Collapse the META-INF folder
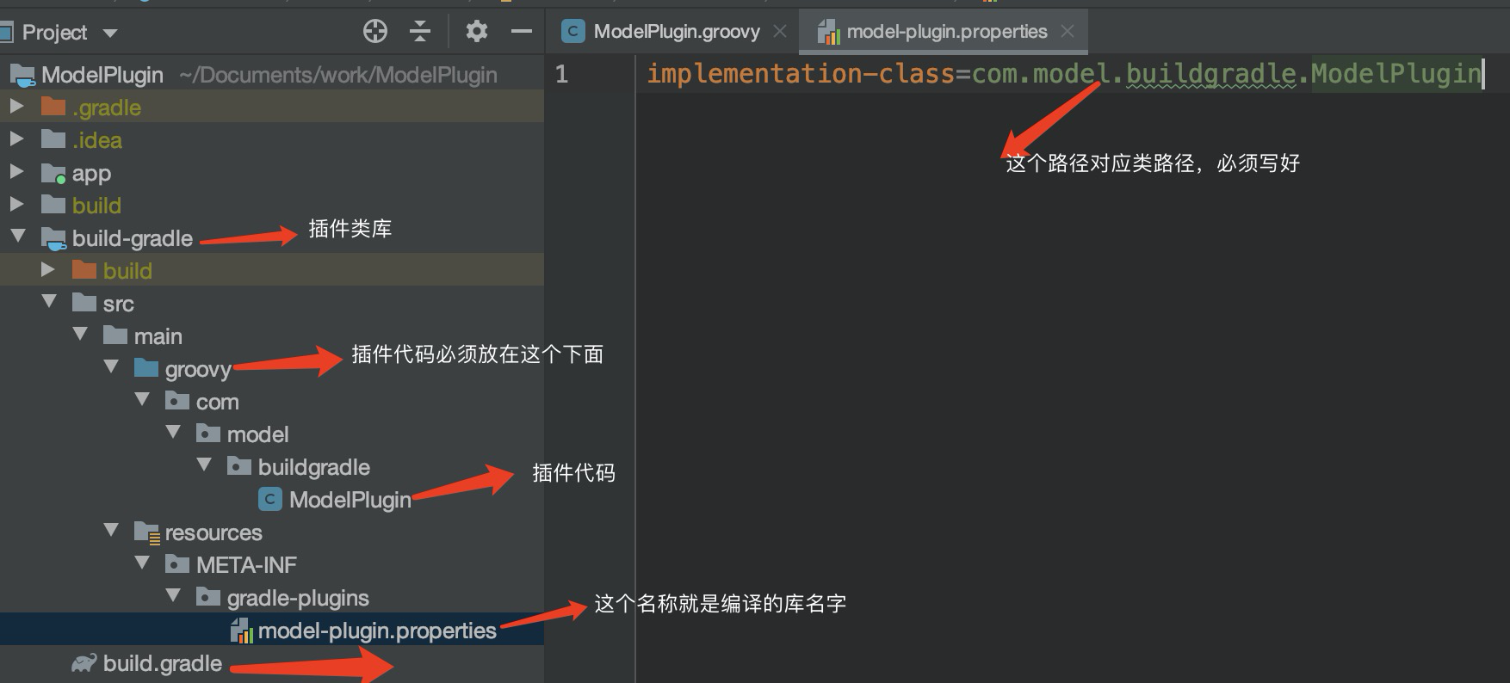 pyautogui.click(x=142, y=563)
